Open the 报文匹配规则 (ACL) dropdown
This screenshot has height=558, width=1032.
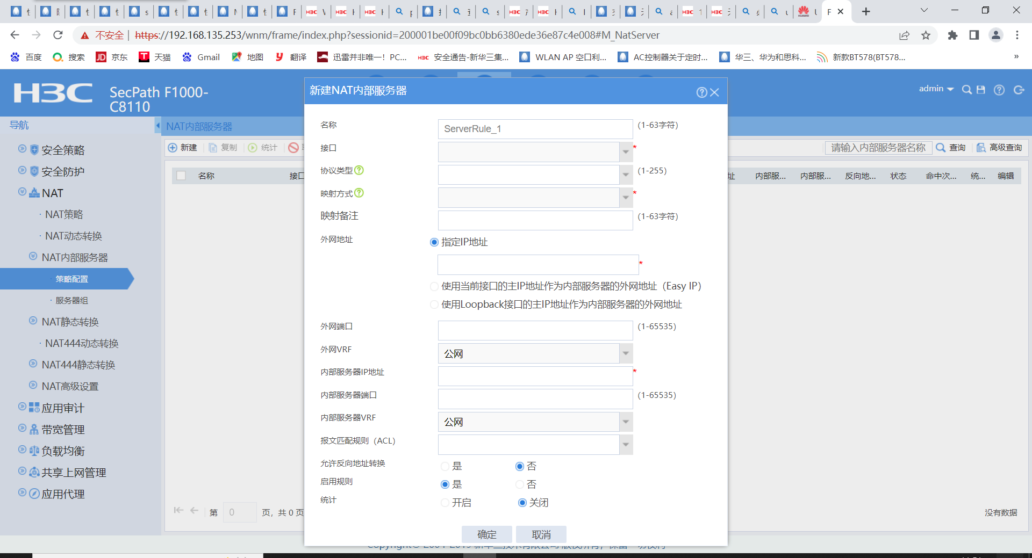tap(626, 445)
